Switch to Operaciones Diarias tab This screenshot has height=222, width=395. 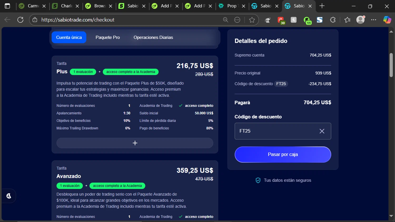coord(153,37)
